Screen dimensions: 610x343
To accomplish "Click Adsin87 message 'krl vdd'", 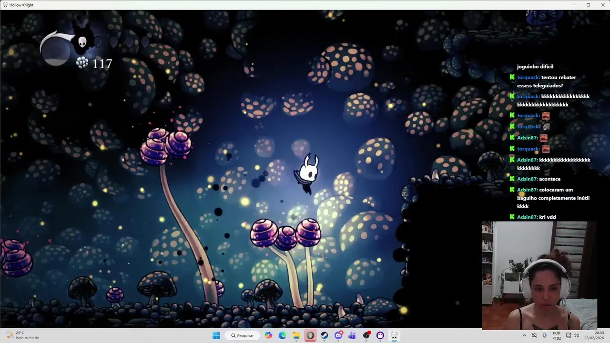I will pos(547,217).
